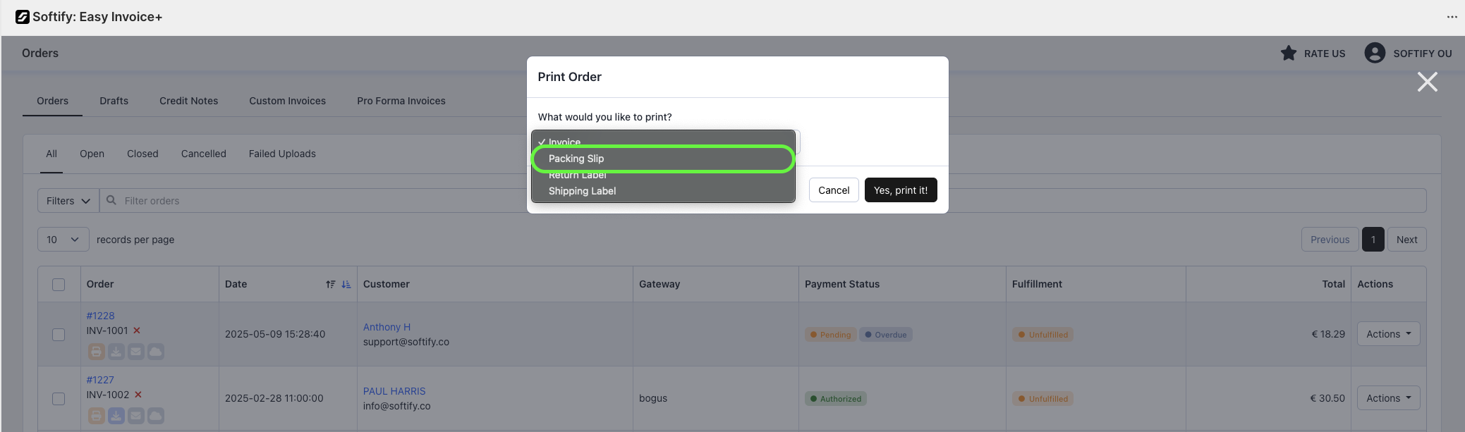
Task: Click the star Rate Us icon
Action: tap(1289, 54)
